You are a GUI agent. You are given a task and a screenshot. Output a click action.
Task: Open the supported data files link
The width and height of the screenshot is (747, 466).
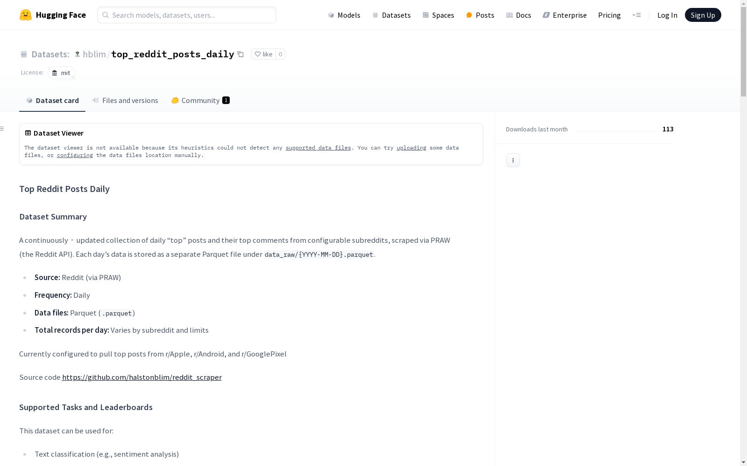pyautogui.click(x=318, y=148)
